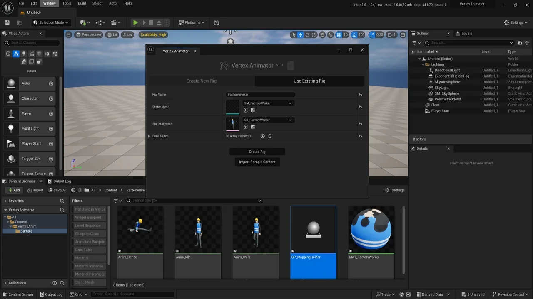
Task: Switch to the Move tool
Action: [x=300, y=34]
